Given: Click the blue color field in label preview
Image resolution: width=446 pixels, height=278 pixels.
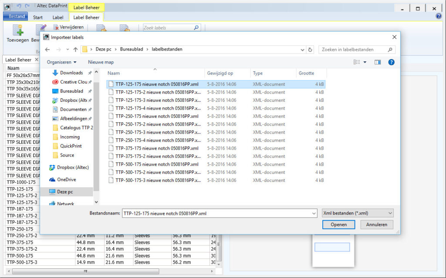Looking at the screenshot, I should pyautogui.click(x=332, y=247).
